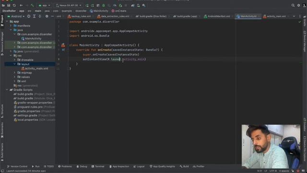Open the Logcat tool window
This screenshot has width=307, height=173.
pos(139,167)
